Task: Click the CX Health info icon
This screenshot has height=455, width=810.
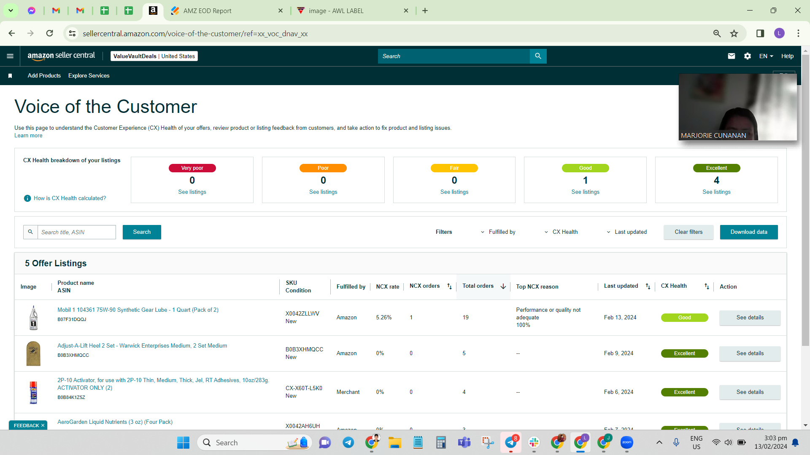Action: pos(27,198)
